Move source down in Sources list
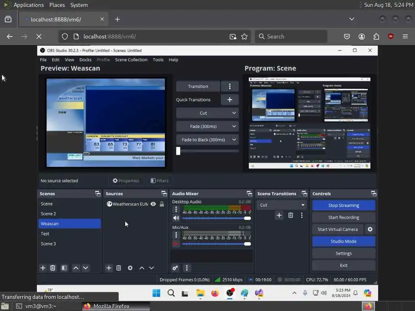The width and height of the screenshot is (415, 311). (x=152, y=268)
